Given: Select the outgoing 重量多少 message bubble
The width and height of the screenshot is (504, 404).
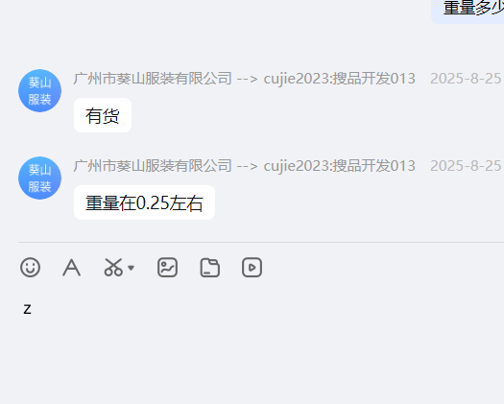Looking at the screenshot, I should (468, 10).
